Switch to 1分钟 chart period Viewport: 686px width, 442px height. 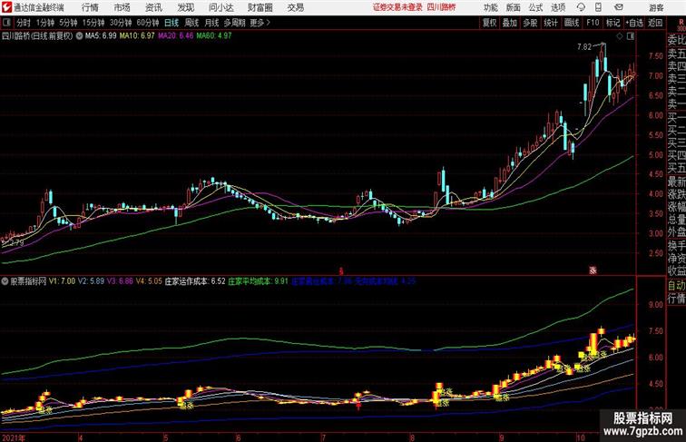pos(44,23)
